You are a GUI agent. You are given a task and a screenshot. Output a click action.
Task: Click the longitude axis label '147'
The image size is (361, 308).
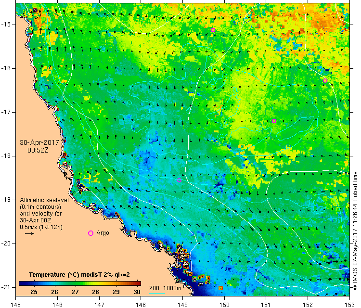[99, 305]
